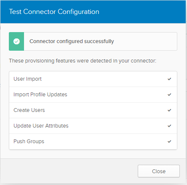Image resolution: width=187 pixels, height=185 pixels.
Task: Click the Test Connector Configuration title
Action: [54, 12]
